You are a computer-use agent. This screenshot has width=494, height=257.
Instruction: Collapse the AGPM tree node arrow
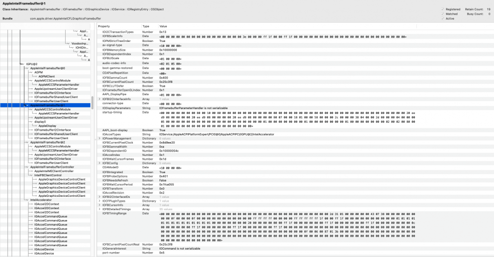coord(31,73)
